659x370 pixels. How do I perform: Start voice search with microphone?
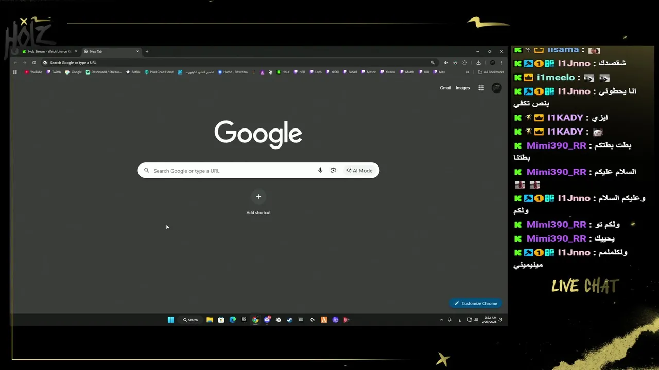pyautogui.click(x=320, y=171)
